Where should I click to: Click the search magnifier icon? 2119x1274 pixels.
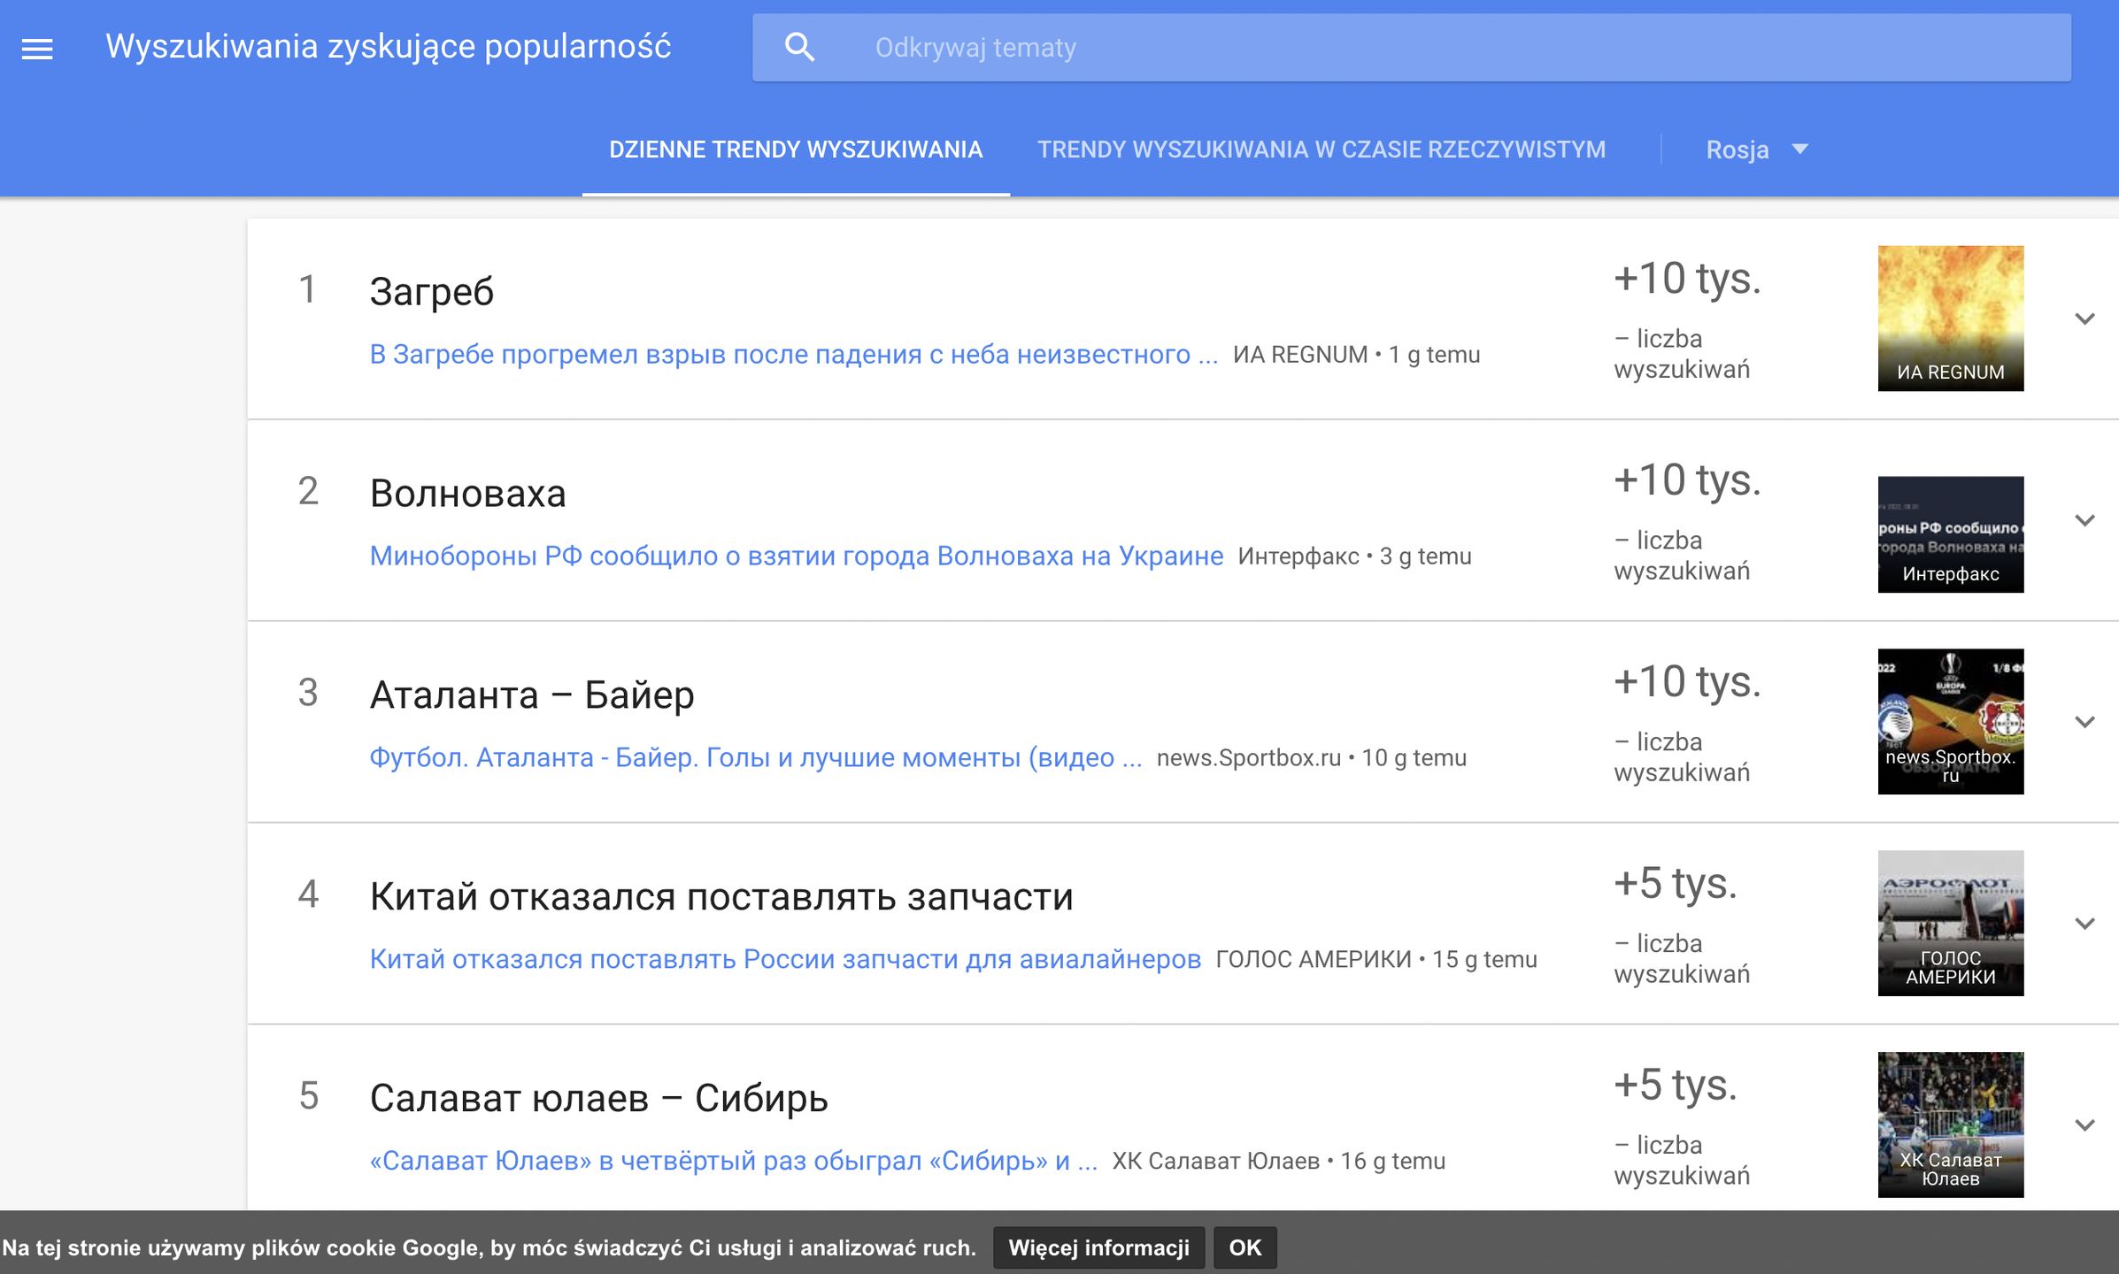[x=799, y=47]
